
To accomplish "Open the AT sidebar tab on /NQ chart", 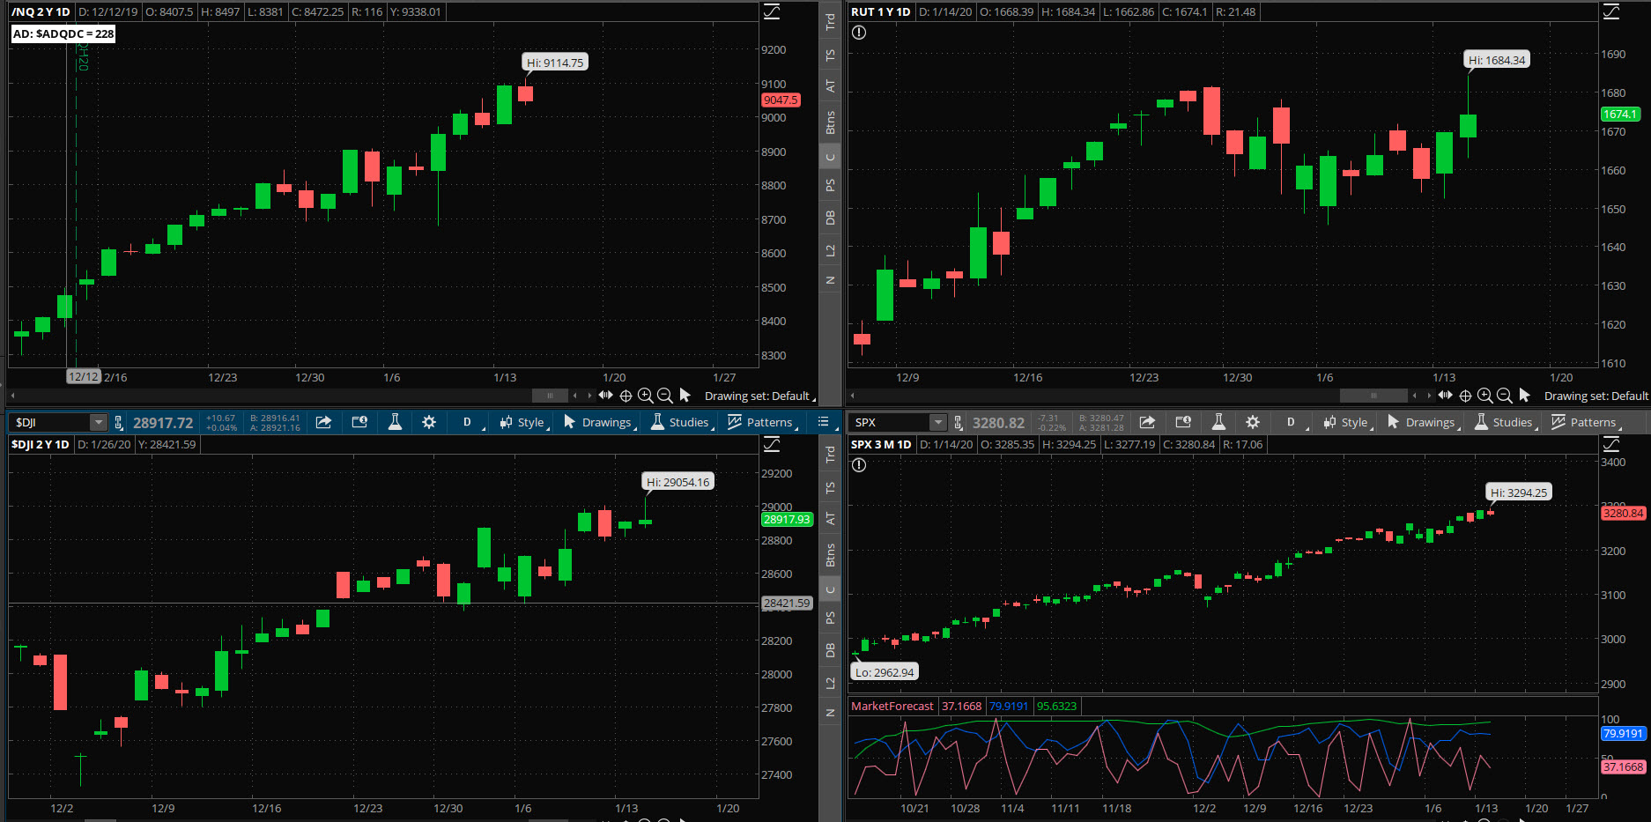I will point(830,85).
